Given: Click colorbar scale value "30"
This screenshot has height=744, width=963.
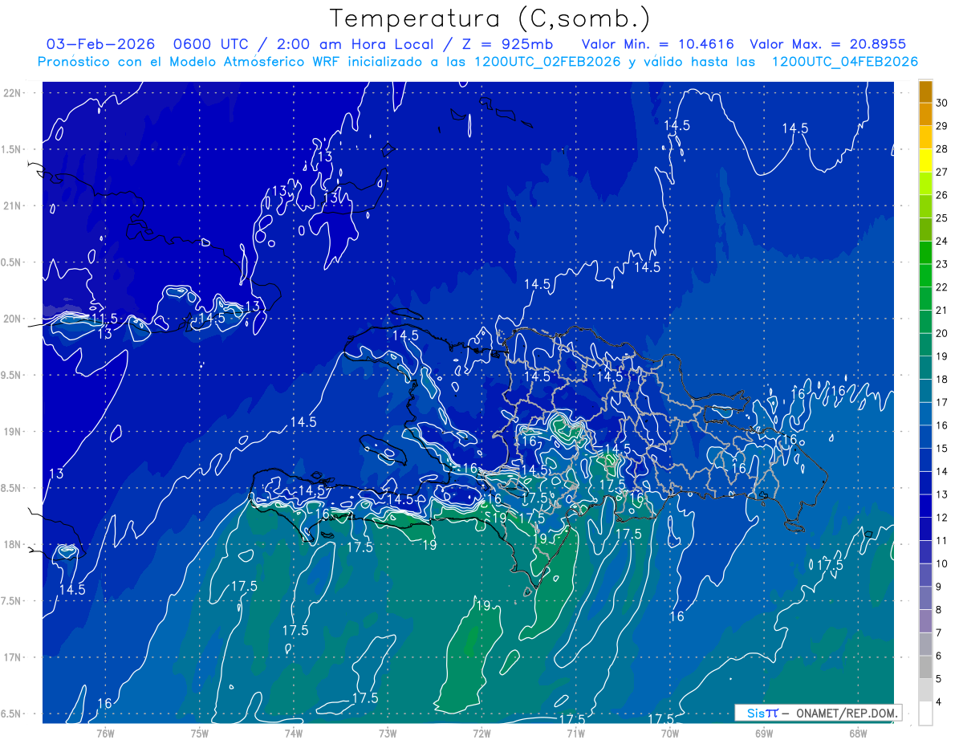Looking at the screenshot, I should [x=941, y=102].
